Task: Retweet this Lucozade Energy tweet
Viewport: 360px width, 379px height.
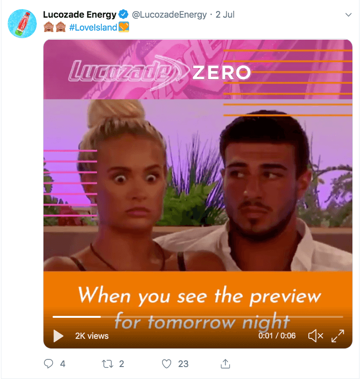Action: [x=108, y=364]
